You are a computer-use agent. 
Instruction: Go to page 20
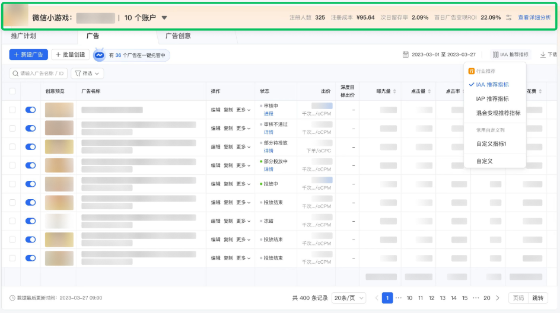point(487,298)
